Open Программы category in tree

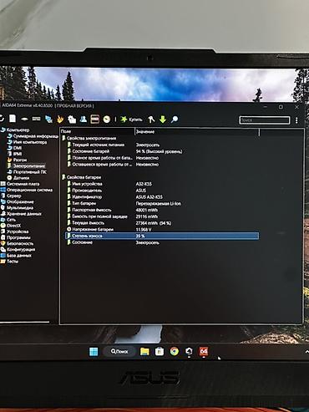click(15, 237)
